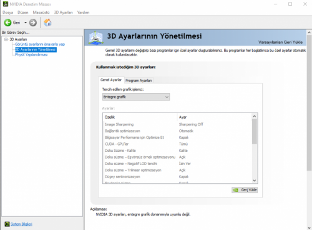Click the settings list scrollbar thumb
The image size is (312, 230).
pos(255,131)
